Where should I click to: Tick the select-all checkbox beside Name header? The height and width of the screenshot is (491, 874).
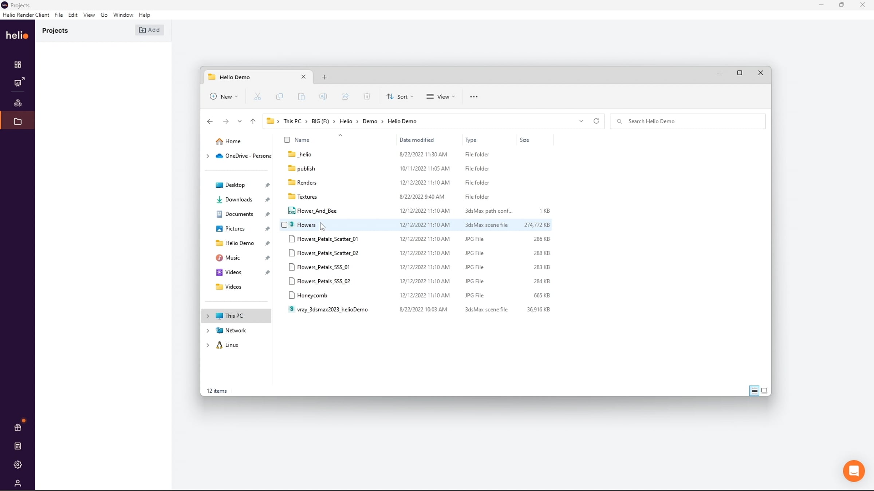(287, 140)
